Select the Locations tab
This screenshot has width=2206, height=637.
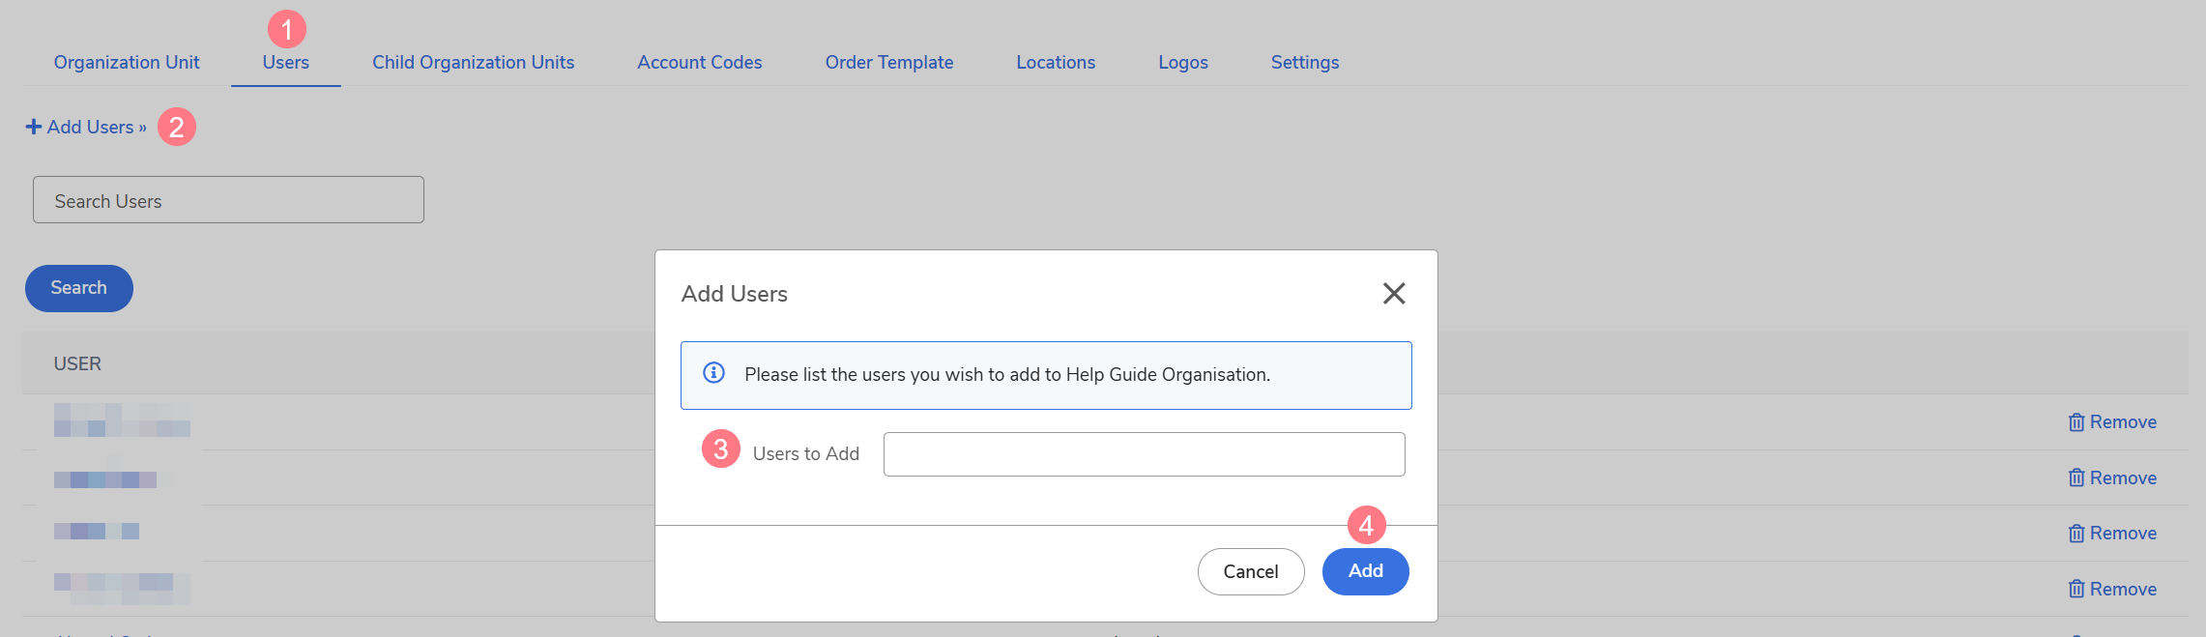pos(1056,62)
